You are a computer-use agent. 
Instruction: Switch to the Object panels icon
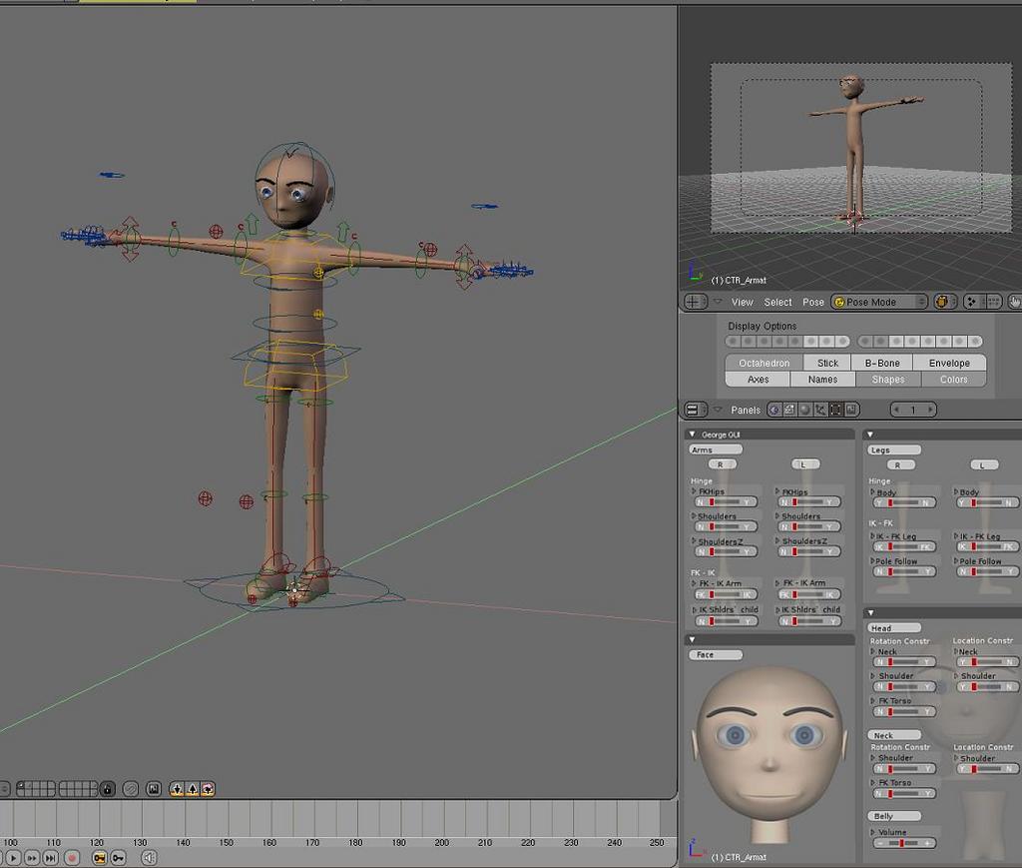click(x=820, y=410)
